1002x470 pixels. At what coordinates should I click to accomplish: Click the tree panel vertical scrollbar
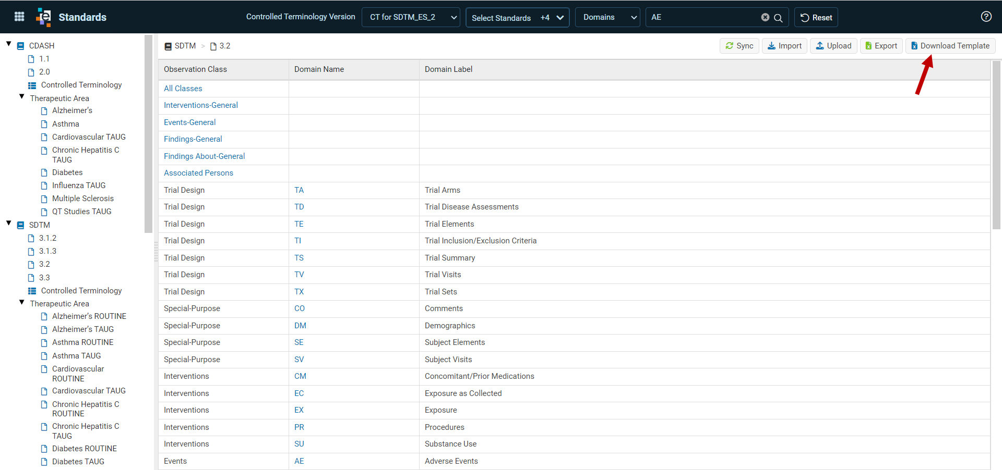(149, 134)
